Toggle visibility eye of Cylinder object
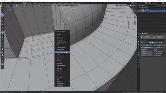 coord(164,11)
